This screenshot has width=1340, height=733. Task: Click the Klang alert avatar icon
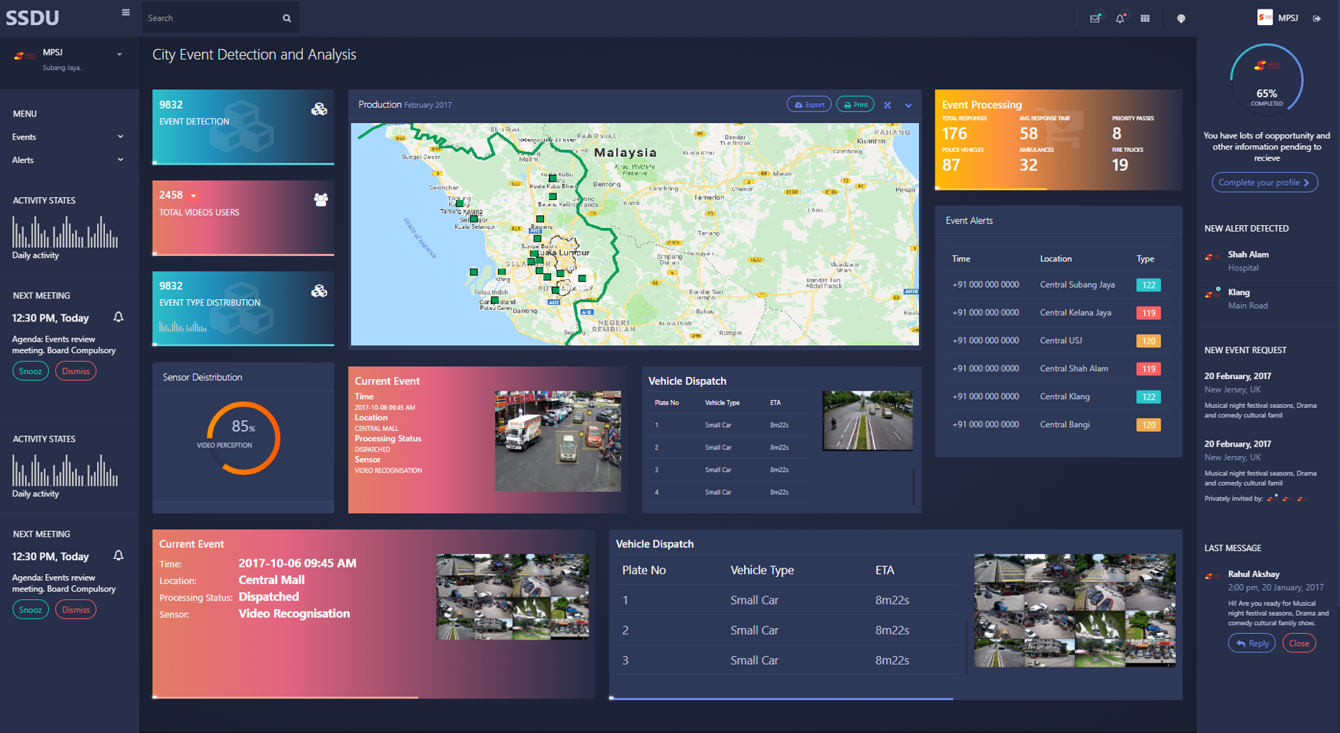pyautogui.click(x=1213, y=293)
